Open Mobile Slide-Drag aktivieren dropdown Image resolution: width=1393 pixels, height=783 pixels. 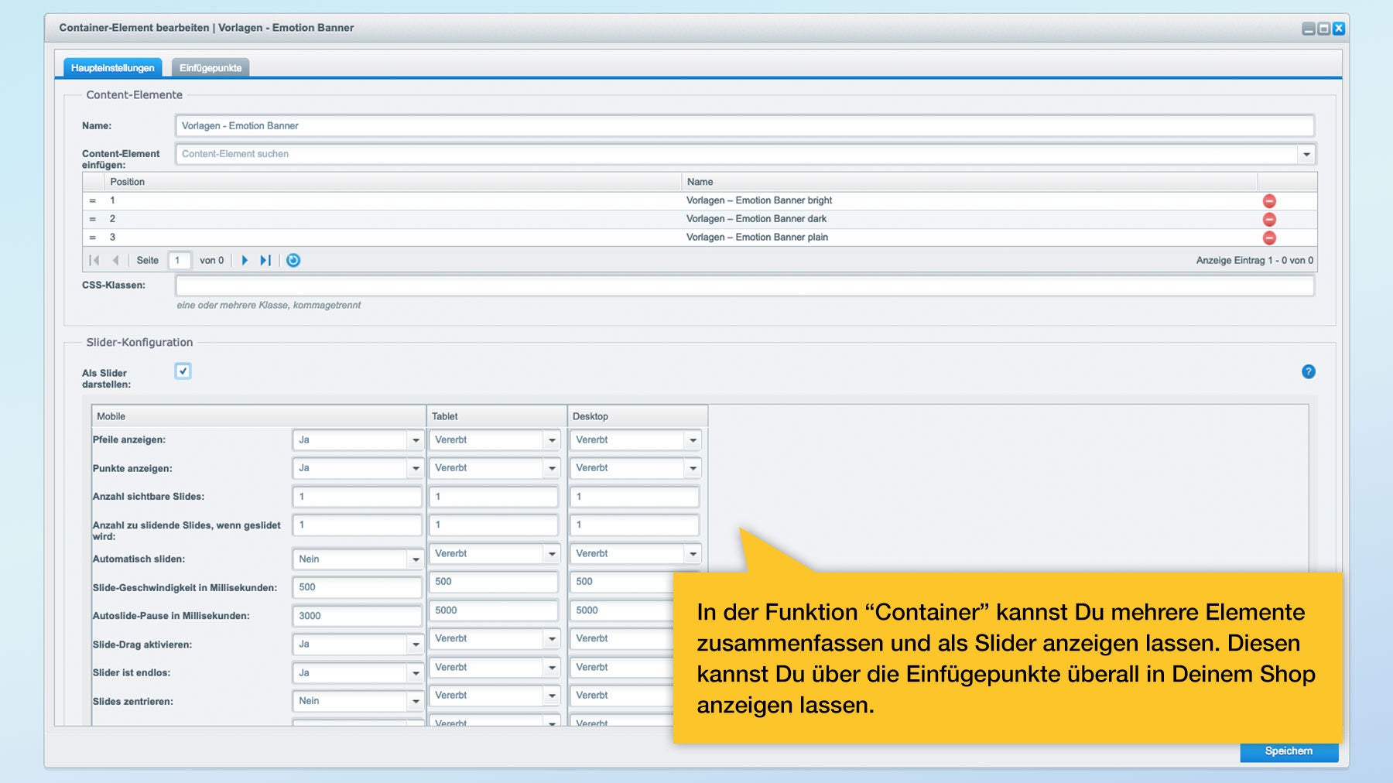click(416, 645)
